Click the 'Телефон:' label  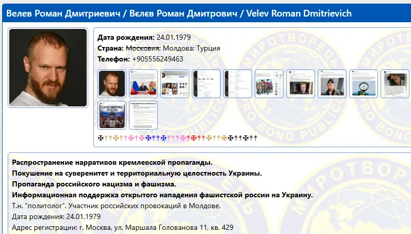(113, 59)
